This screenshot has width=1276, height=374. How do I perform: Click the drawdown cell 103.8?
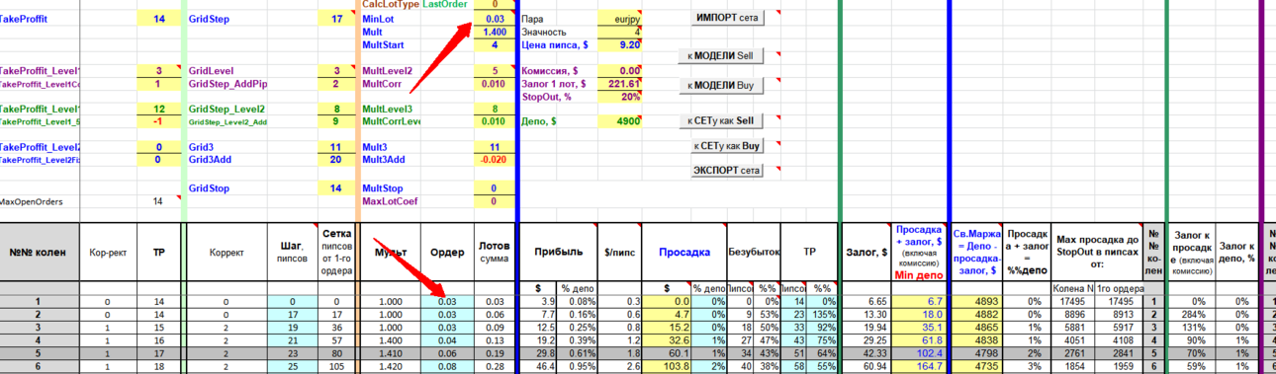[672, 366]
